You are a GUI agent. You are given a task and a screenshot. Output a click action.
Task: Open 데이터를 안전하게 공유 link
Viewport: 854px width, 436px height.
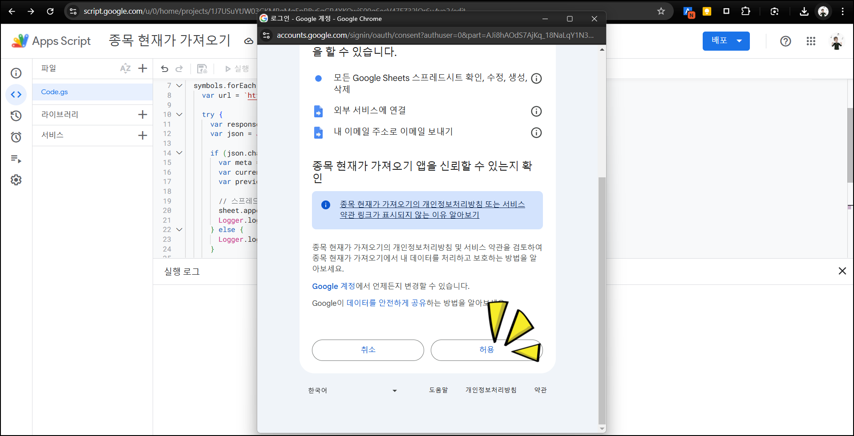coord(386,303)
